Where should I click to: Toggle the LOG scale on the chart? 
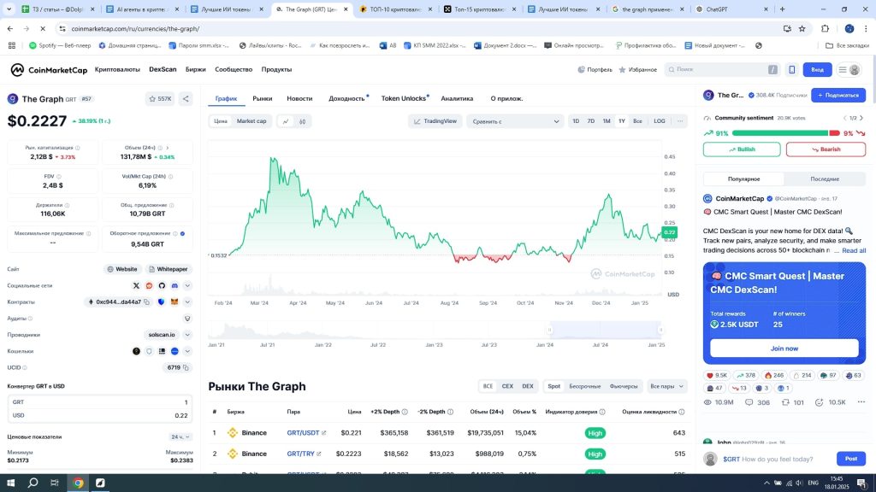pos(660,121)
